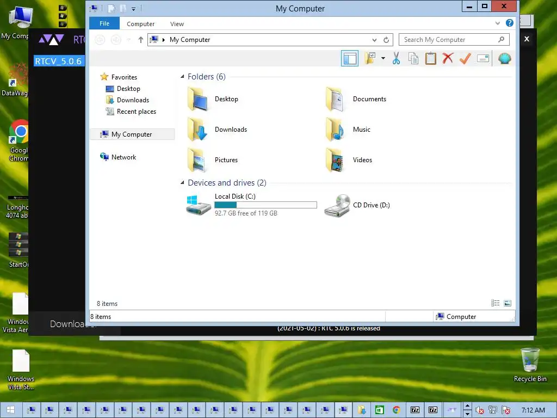Select RTCV_5.0.6 in the RTC window
The image size is (557, 418).
(58, 61)
